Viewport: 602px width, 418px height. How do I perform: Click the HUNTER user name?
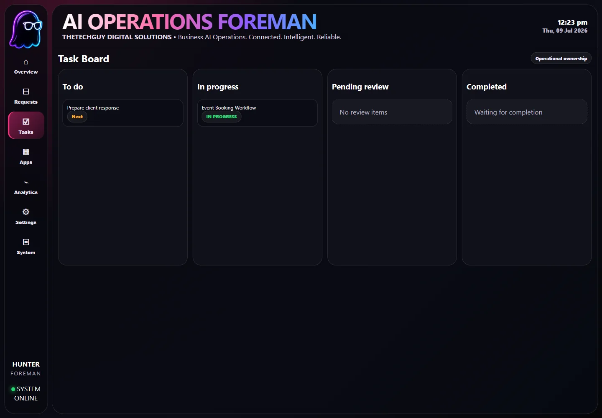(x=26, y=364)
